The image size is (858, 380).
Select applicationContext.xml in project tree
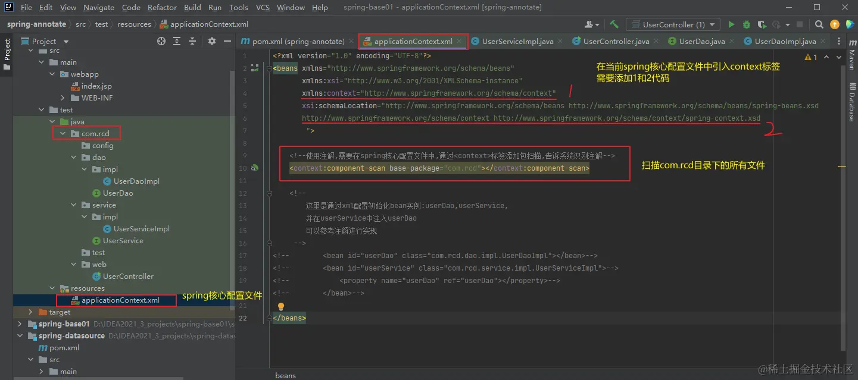coord(120,300)
